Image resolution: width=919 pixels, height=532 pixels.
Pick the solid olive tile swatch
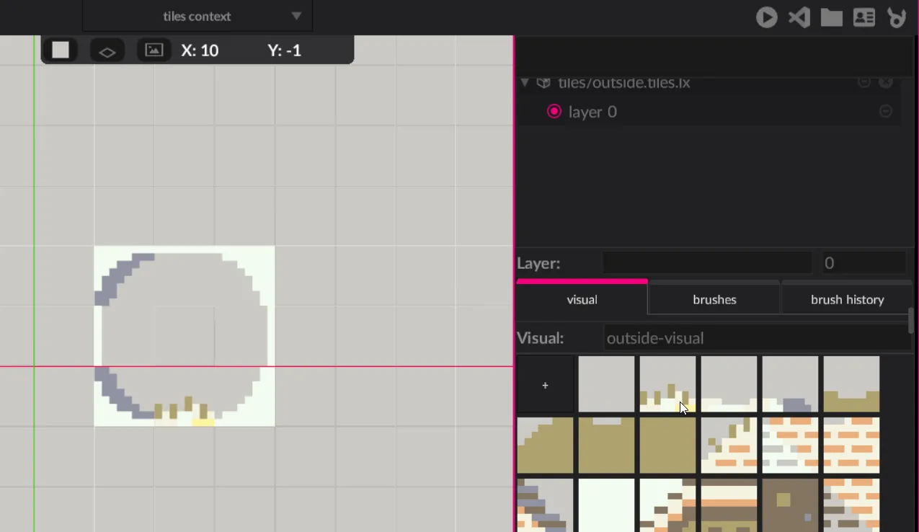coord(667,445)
